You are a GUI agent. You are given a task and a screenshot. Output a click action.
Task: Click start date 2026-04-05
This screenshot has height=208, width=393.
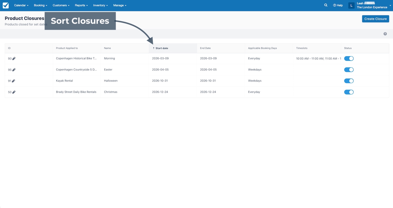pyautogui.click(x=160, y=70)
